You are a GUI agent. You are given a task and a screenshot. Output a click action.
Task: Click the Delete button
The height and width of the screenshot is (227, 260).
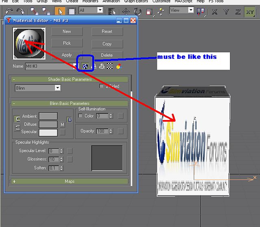pos(107,55)
